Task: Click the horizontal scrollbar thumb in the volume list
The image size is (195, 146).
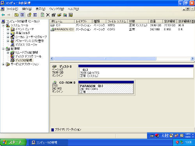Action: click(x=105, y=58)
